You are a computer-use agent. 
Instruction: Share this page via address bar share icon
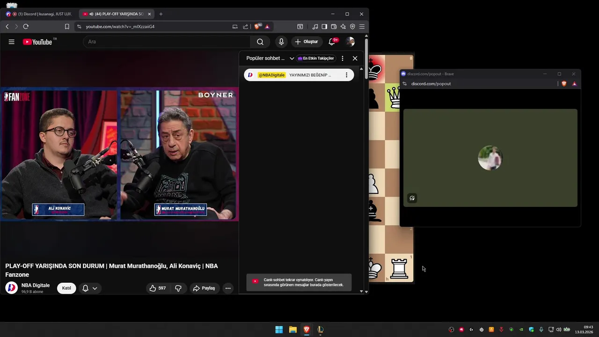[x=245, y=27]
